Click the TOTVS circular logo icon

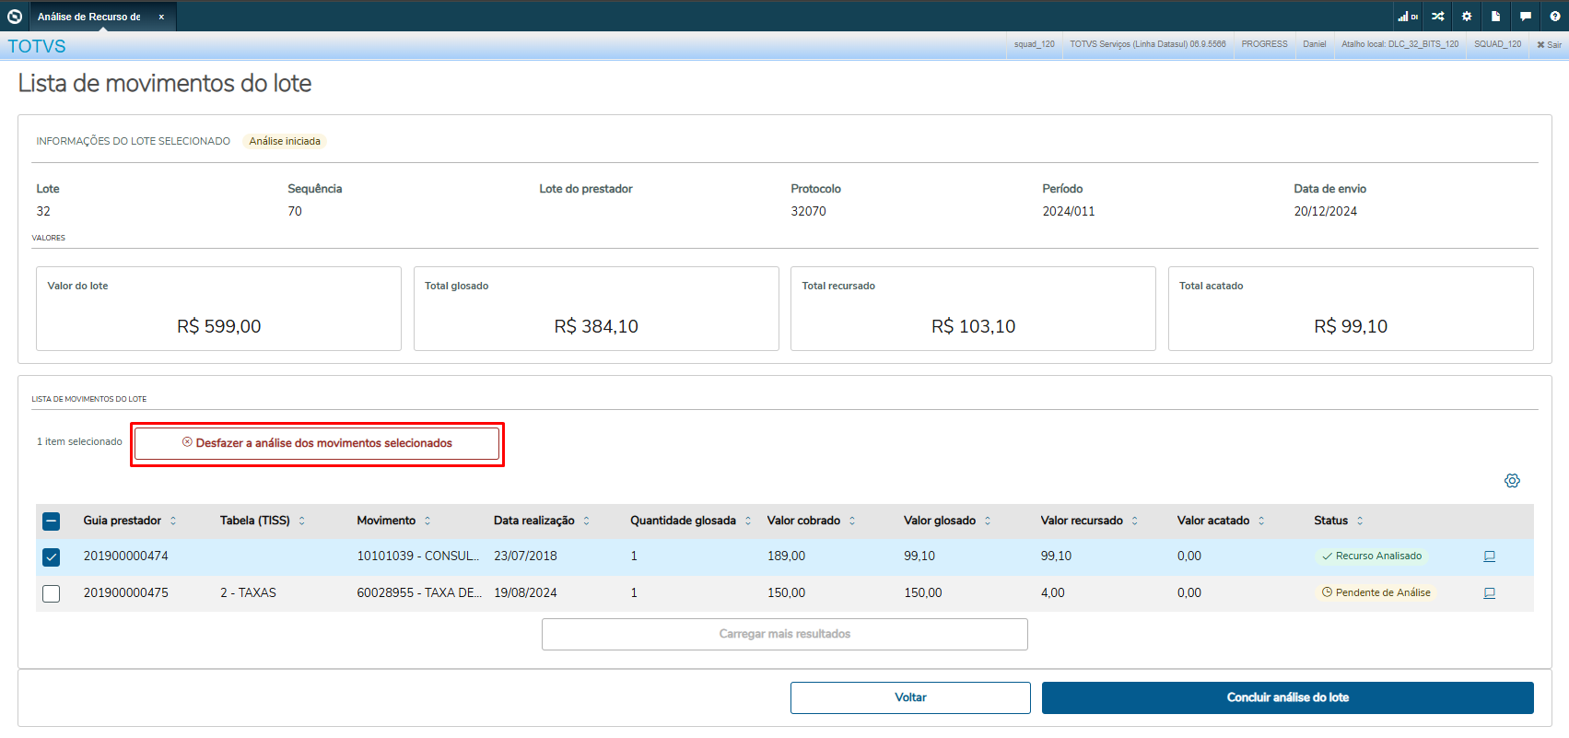15,16
